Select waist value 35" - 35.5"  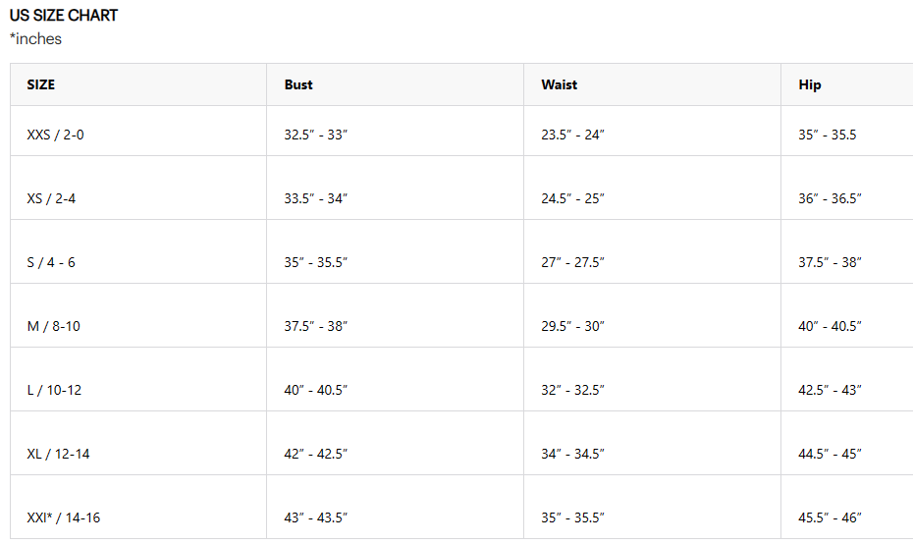tap(572, 517)
